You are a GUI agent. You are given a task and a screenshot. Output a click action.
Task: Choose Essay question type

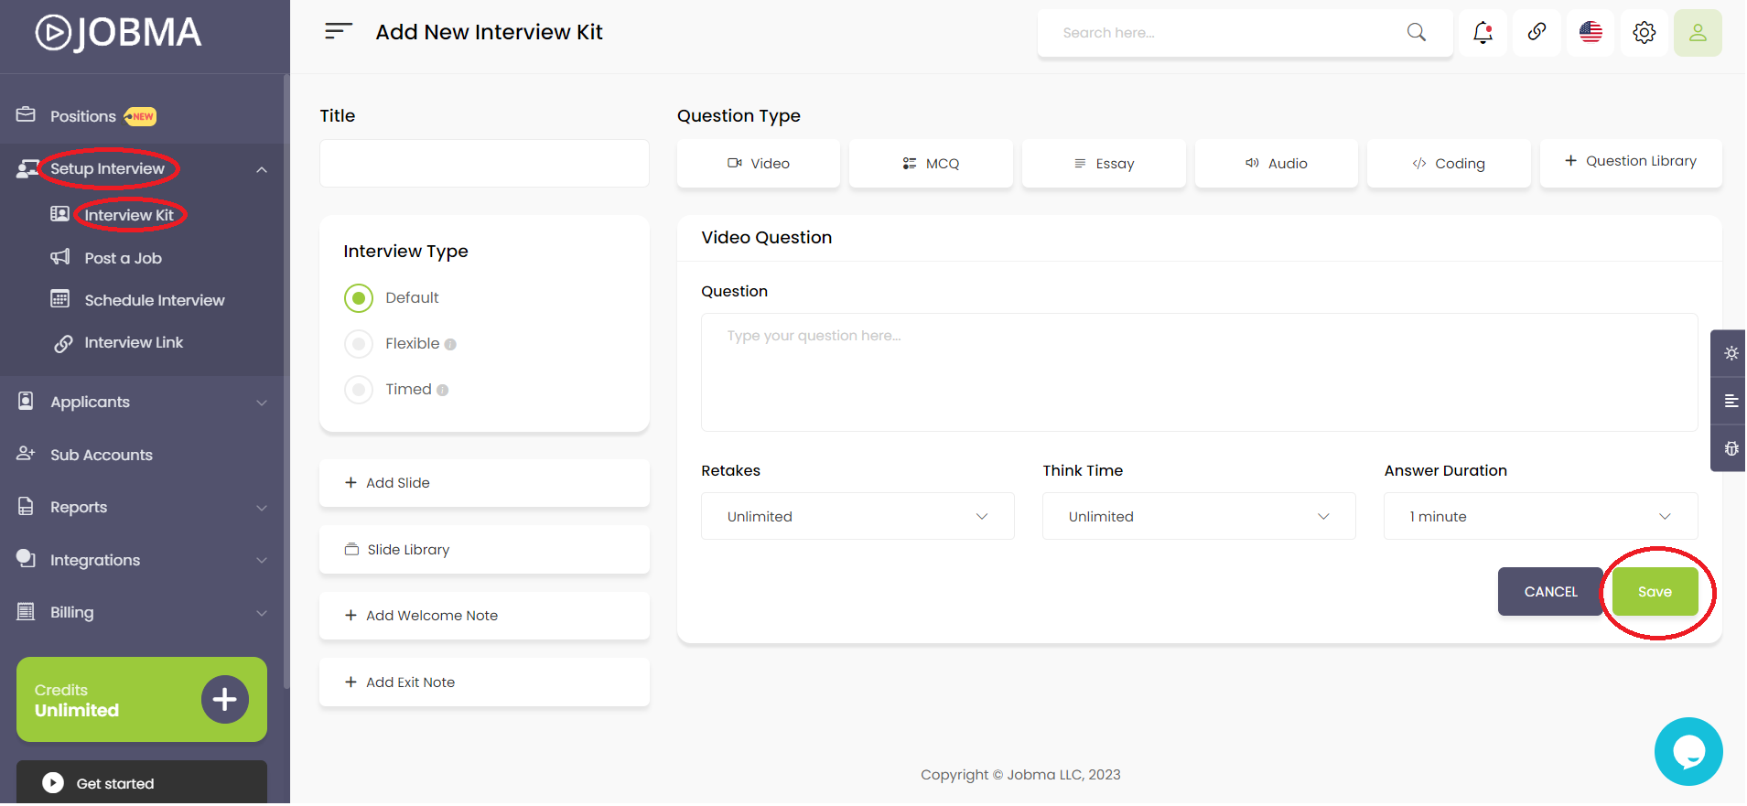click(1104, 164)
